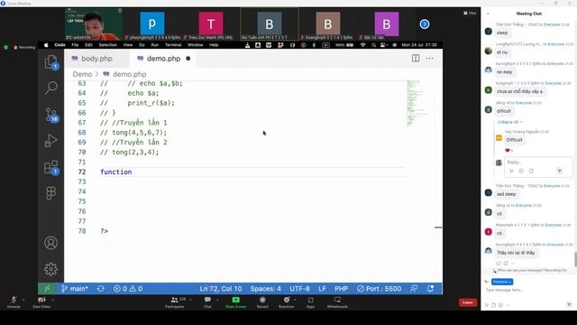Click the VS Code minimap code preview
Image resolution: width=577 pixels, height=325 pixels.
pyautogui.click(x=417, y=103)
